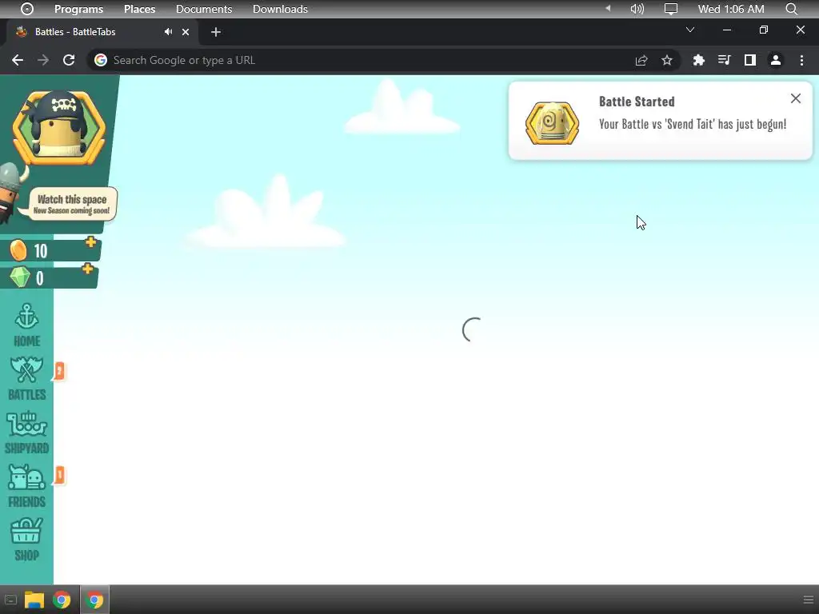Go forward in browser history

43,60
